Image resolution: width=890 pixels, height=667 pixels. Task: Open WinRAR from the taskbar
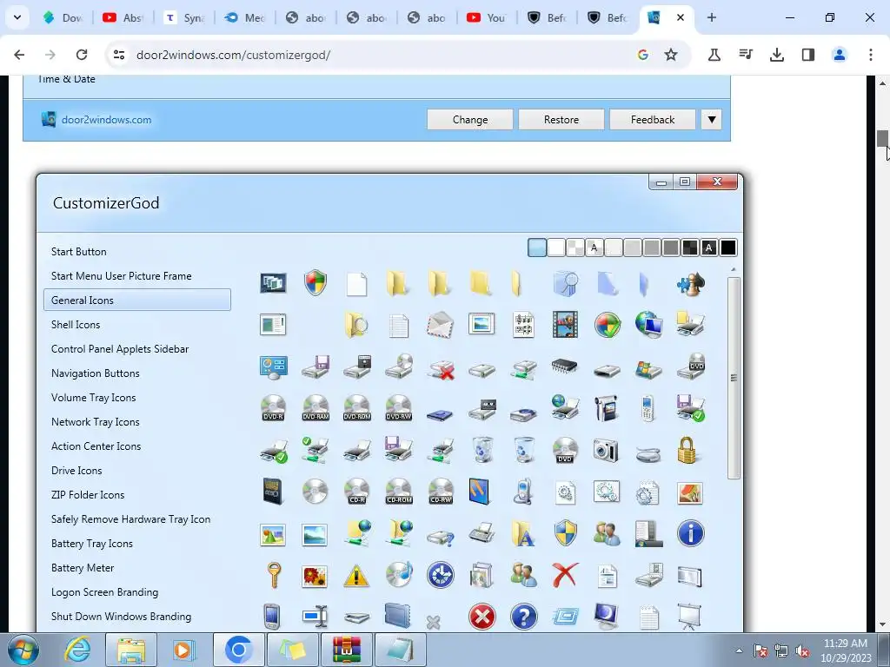(346, 650)
